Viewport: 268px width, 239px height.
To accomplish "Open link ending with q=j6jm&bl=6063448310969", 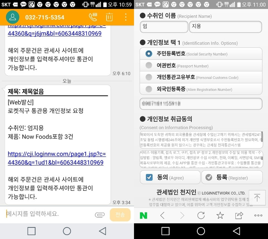I will pyautogui.click(x=57, y=30).
